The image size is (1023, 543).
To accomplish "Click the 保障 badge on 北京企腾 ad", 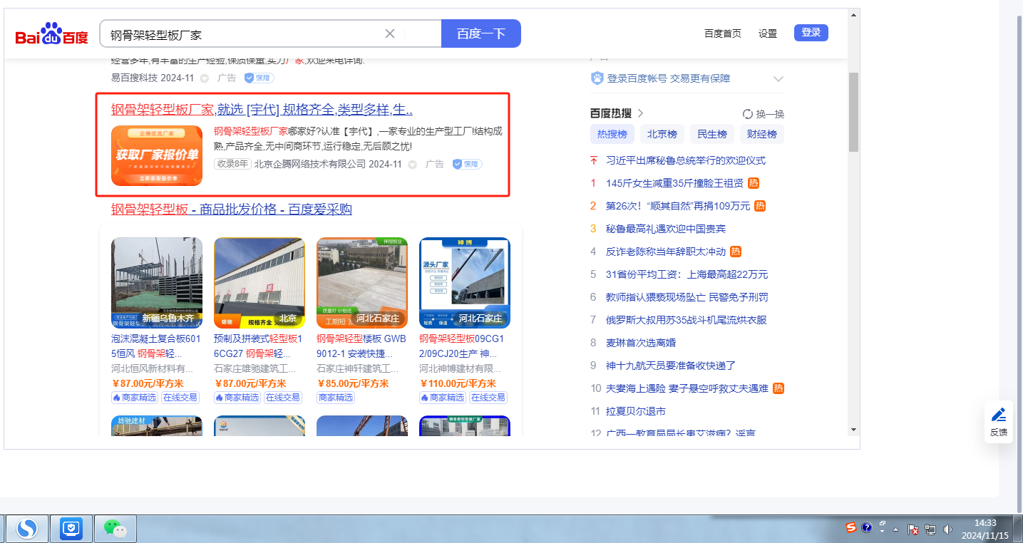I will click(x=467, y=165).
